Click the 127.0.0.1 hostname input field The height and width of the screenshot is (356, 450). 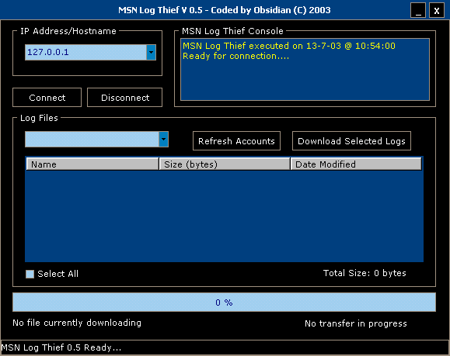coord(85,53)
